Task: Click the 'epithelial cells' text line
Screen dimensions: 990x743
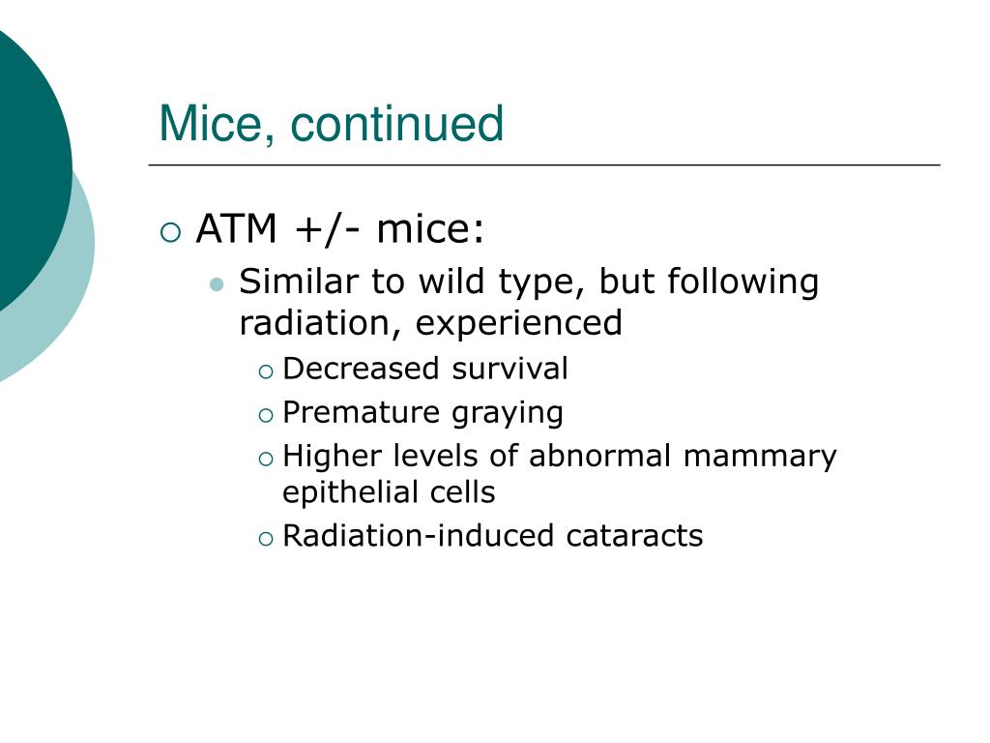Action: click(389, 492)
